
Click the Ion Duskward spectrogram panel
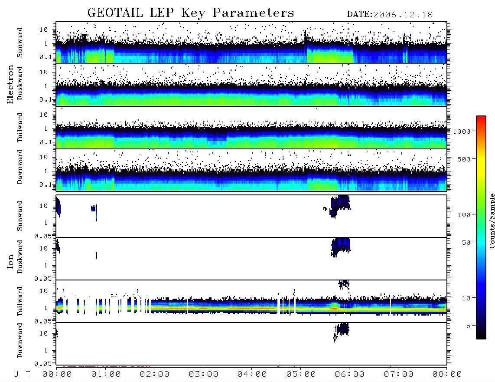pyautogui.click(x=251, y=258)
